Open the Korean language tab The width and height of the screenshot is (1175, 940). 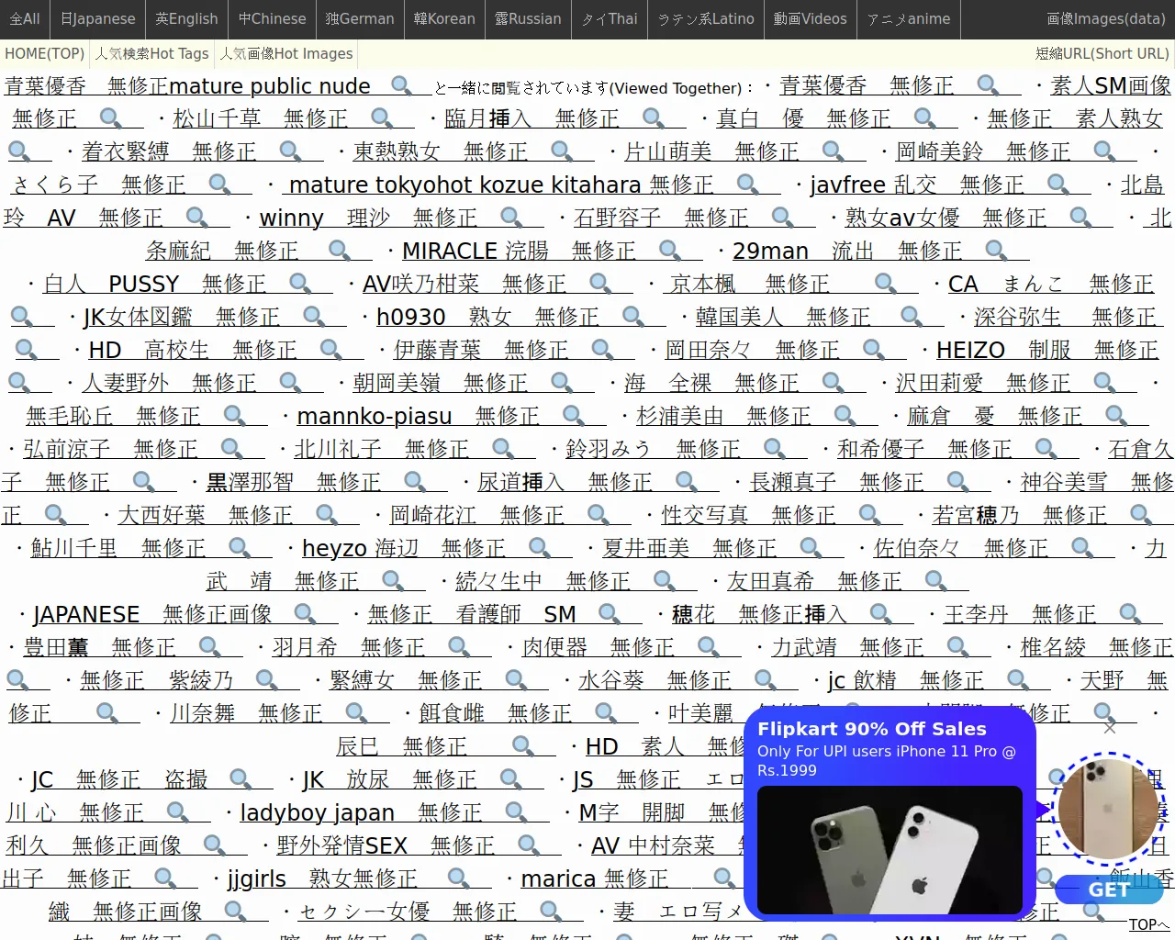click(444, 19)
